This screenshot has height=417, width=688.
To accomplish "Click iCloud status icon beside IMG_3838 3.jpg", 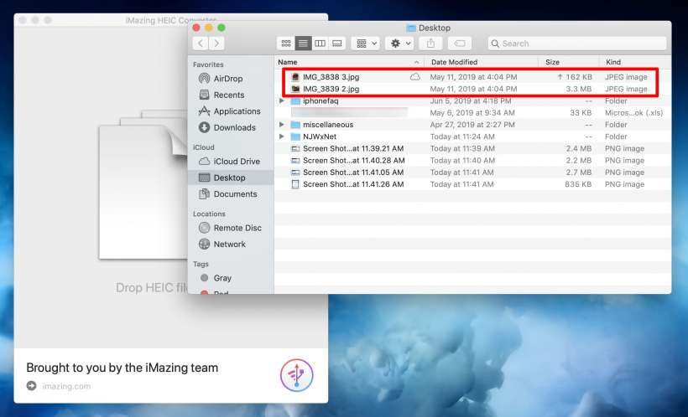I will tap(414, 77).
